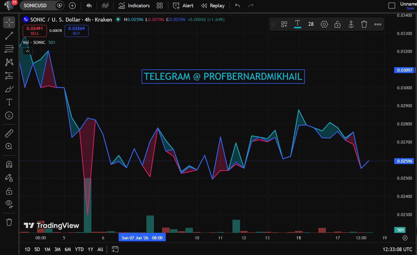Click the Sun 07 Jun '26 date label

pos(142,238)
